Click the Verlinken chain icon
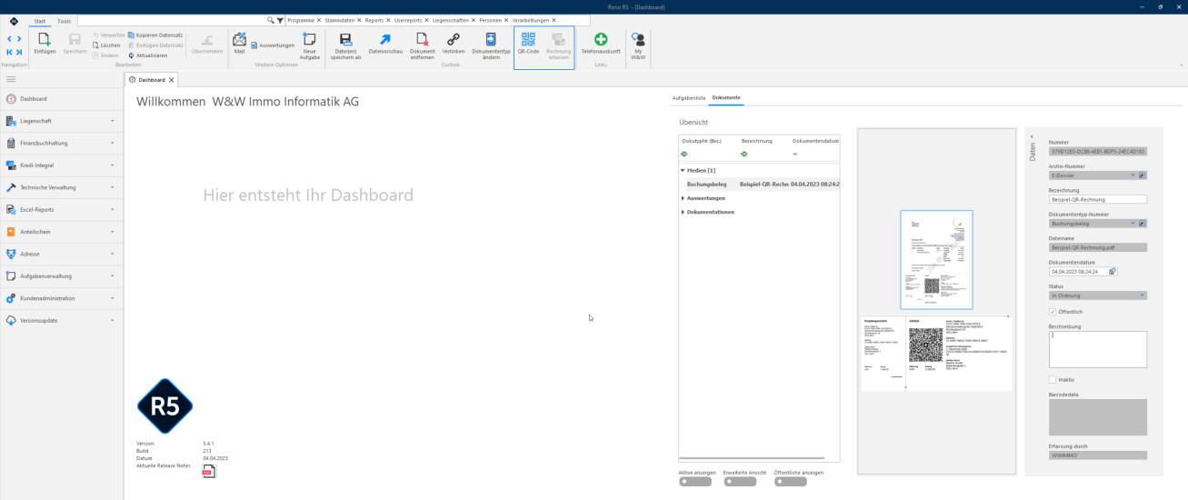 [453, 39]
